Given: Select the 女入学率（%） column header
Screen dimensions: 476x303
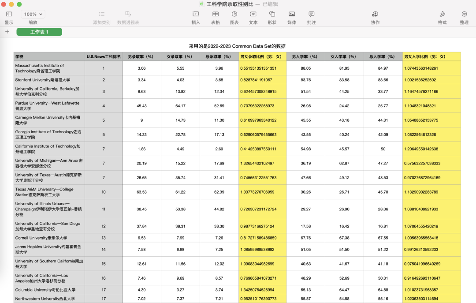Looking at the screenshot, I should (344, 56).
